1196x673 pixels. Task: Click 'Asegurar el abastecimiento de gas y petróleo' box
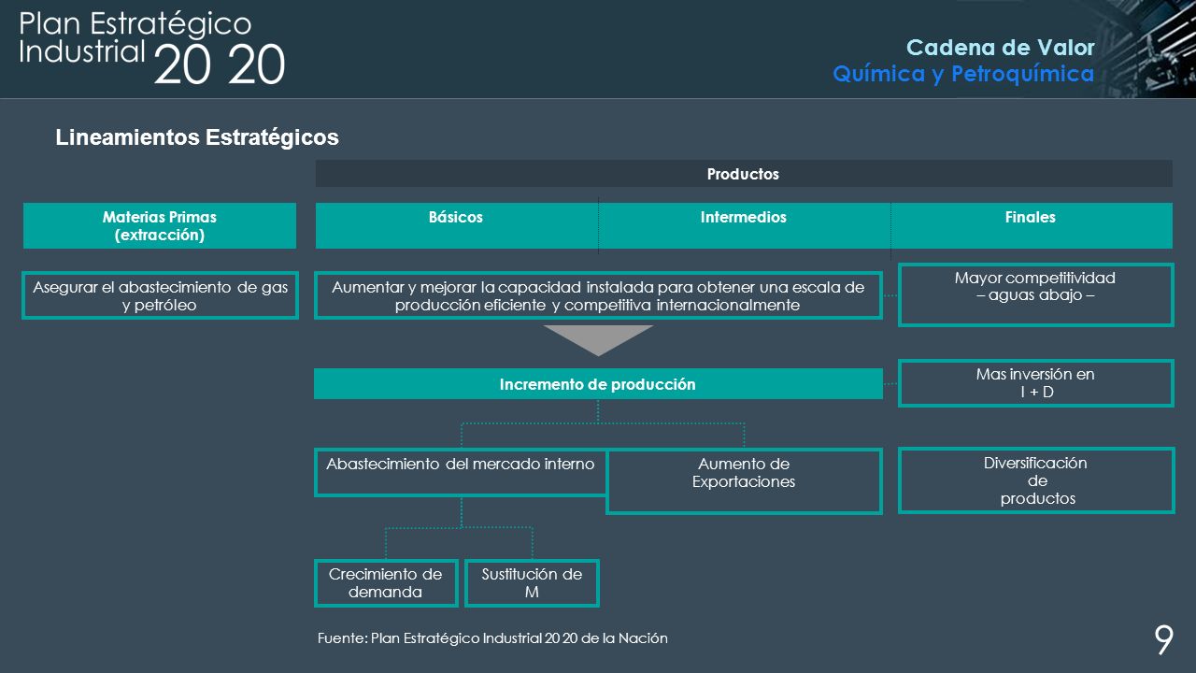[x=160, y=295]
